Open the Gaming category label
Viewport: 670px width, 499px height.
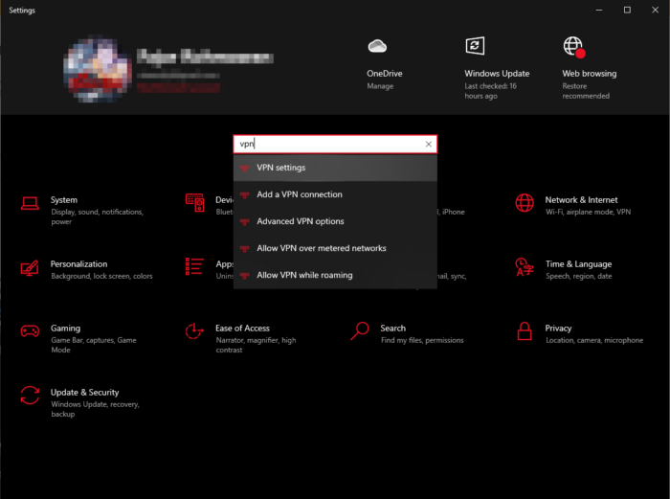click(x=65, y=329)
